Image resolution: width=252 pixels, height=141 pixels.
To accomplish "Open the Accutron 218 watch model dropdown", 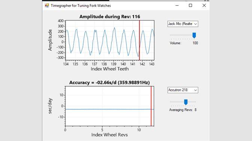I will 183,90.
